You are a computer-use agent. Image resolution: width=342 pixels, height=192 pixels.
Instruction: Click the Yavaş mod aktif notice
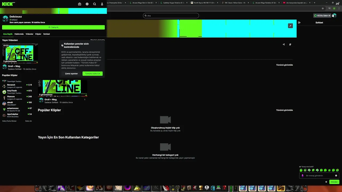pos(306,167)
